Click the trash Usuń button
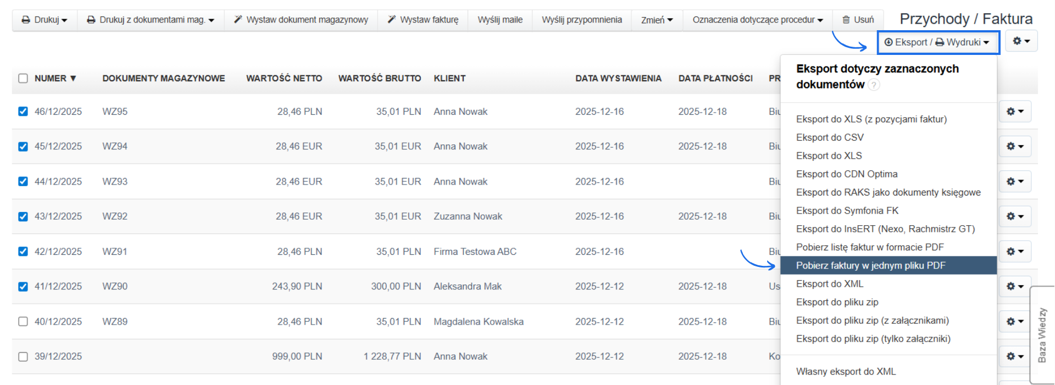The image size is (1055, 385). (x=858, y=20)
